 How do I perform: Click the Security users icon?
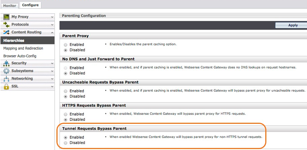pyautogui.click(x=6, y=63)
